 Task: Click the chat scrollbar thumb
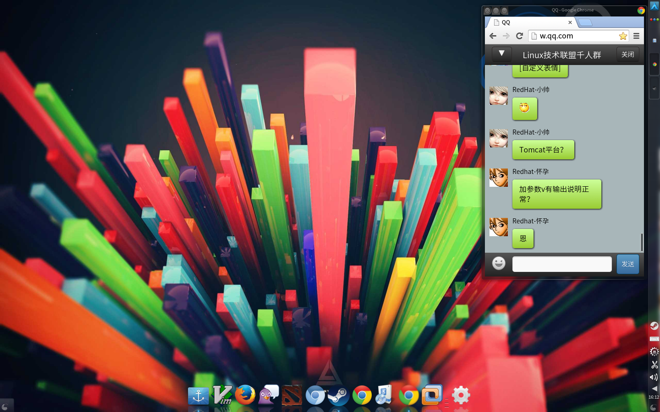(x=642, y=242)
